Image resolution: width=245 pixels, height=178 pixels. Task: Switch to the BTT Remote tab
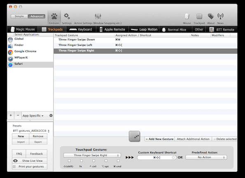click(x=222, y=30)
